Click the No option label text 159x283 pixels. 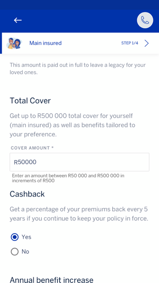26,252
